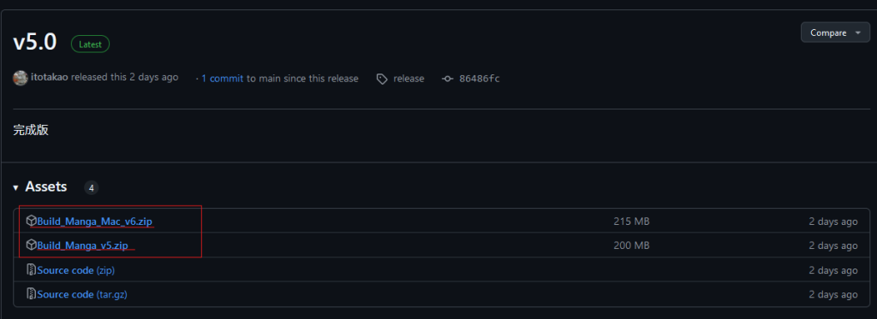Click the Latest badge label
877x319 pixels.
[90, 44]
